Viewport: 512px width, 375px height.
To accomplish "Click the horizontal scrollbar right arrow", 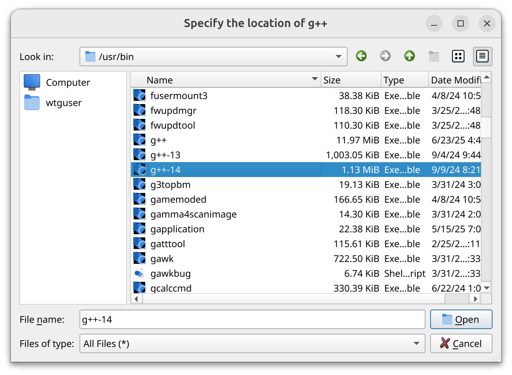I will (475, 299).
